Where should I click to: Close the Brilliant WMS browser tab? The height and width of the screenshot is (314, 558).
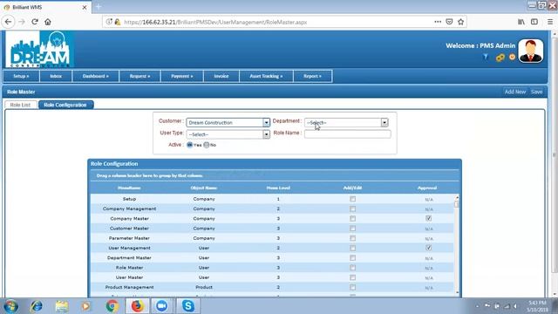pos(85,7)
